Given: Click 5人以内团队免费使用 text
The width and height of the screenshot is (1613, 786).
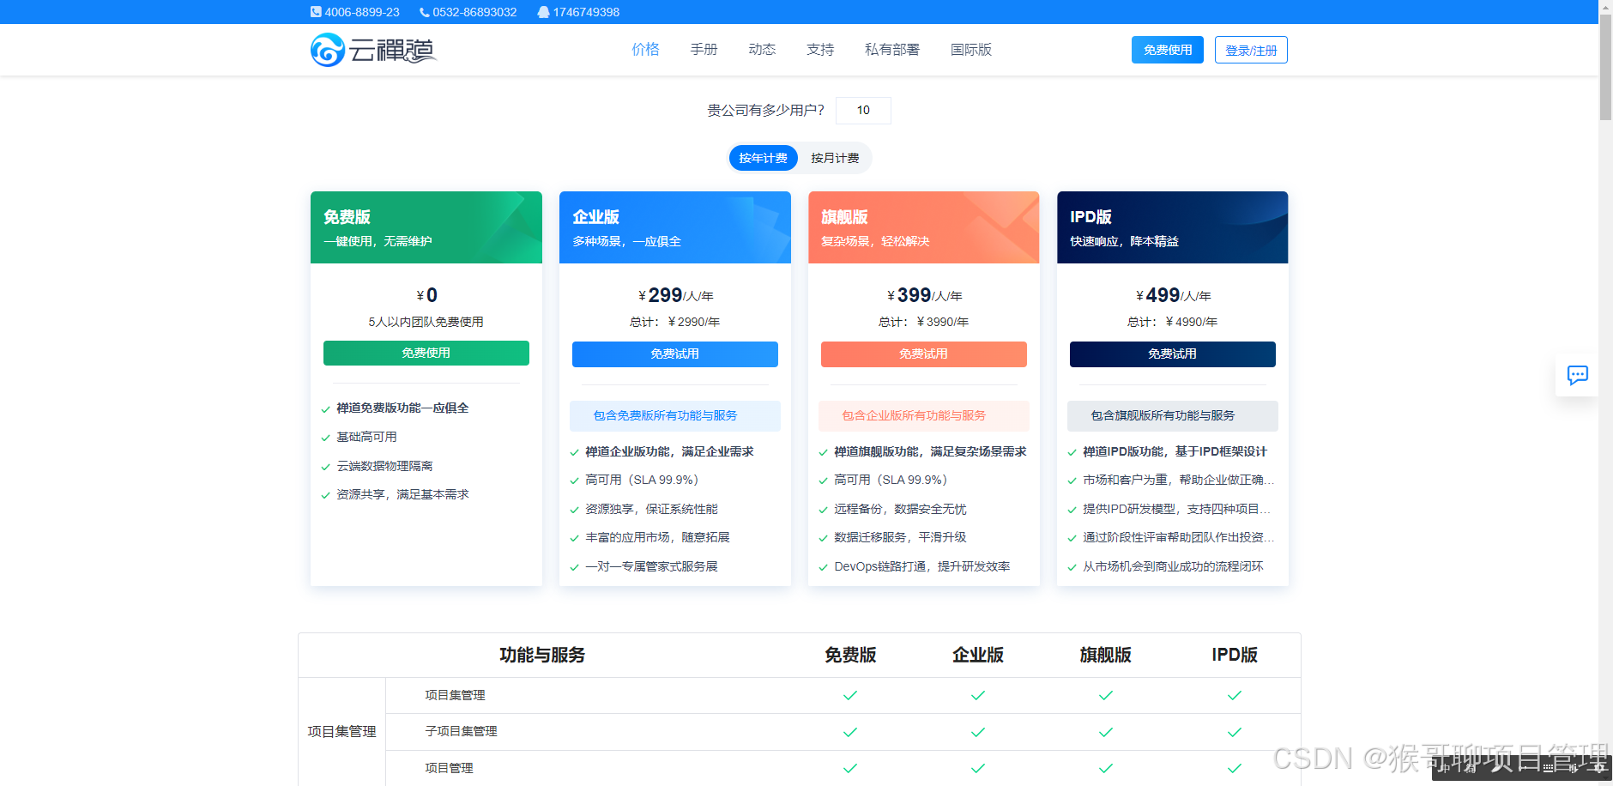Looking at the screenshot, I should tap(426, 322).
